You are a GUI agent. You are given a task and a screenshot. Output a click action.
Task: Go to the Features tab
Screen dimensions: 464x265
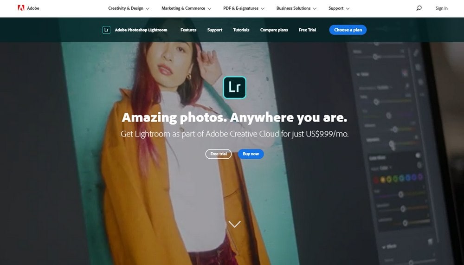[188, 30]
